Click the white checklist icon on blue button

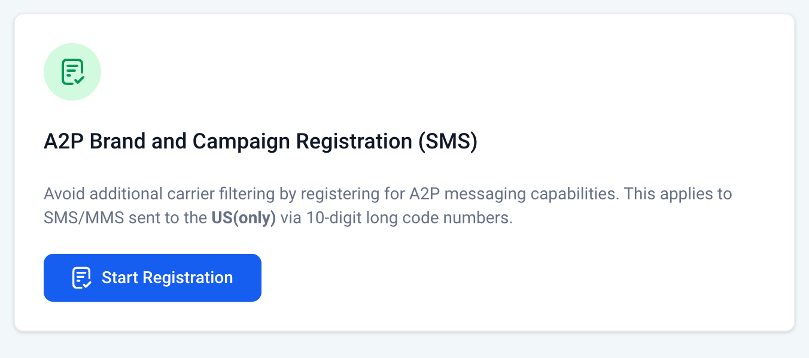pyautogui.click(x=81, y=278)
